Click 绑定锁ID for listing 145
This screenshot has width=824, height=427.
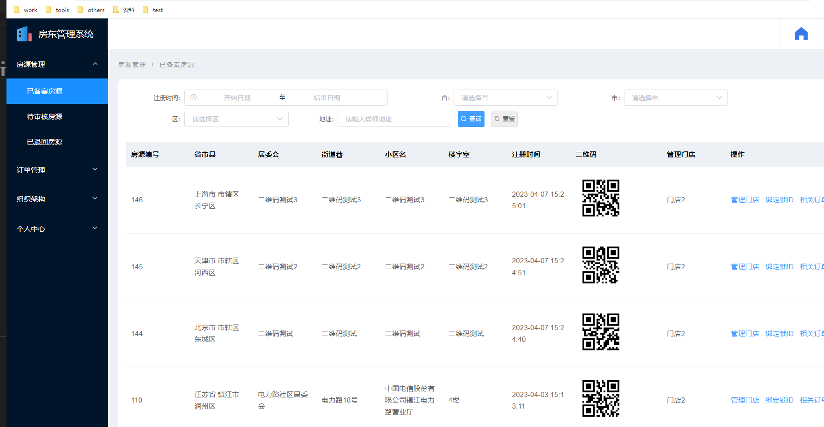point(779,266)
